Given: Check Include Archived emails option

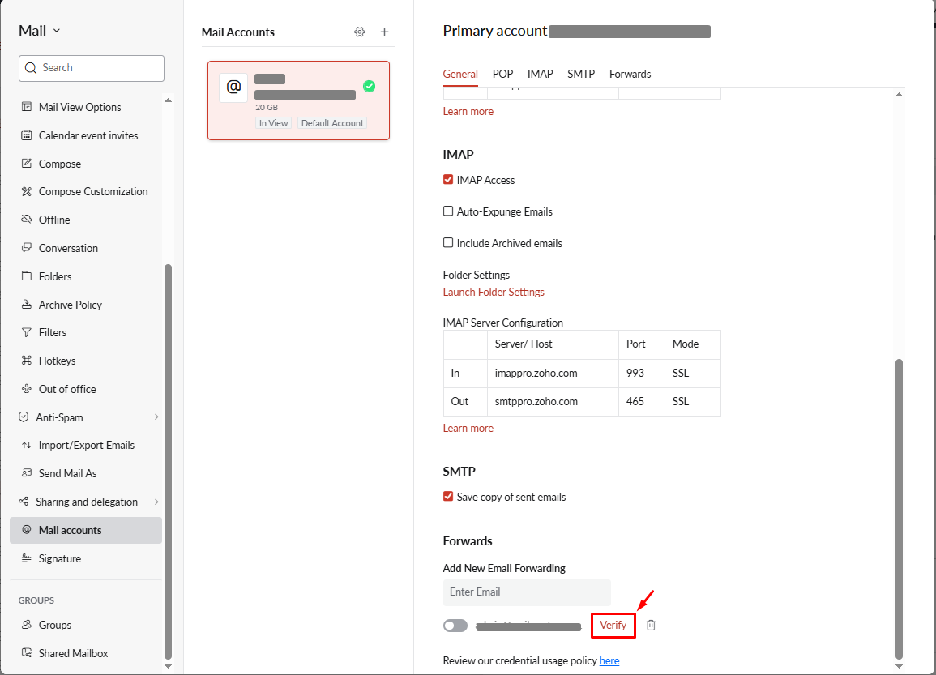Looking at the screenshot, I should [x=448, y=243].
